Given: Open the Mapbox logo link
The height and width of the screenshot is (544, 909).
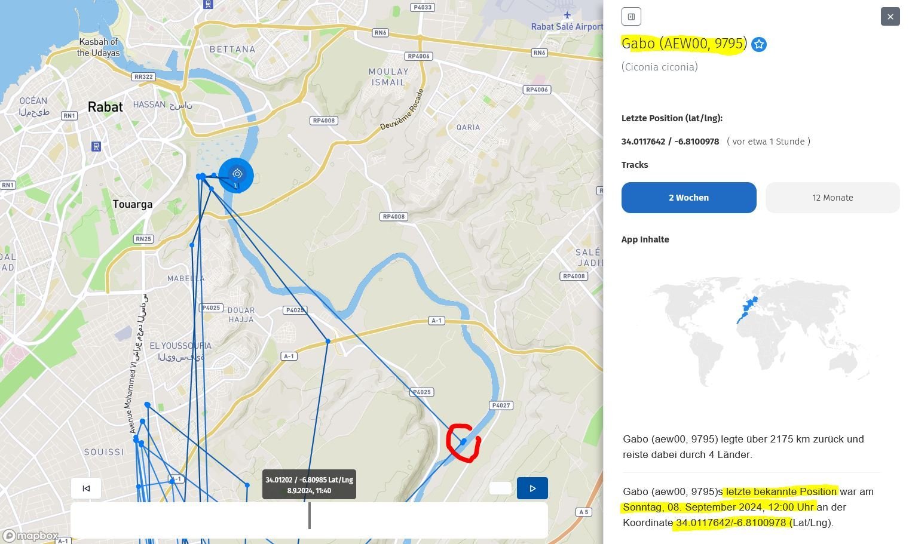Looking at the screenshot, I should coord(31,536).
